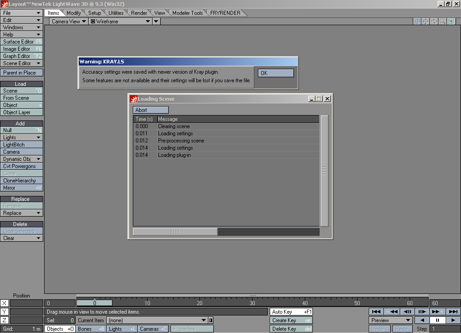Switch to the Items tab

click(54, 13)
